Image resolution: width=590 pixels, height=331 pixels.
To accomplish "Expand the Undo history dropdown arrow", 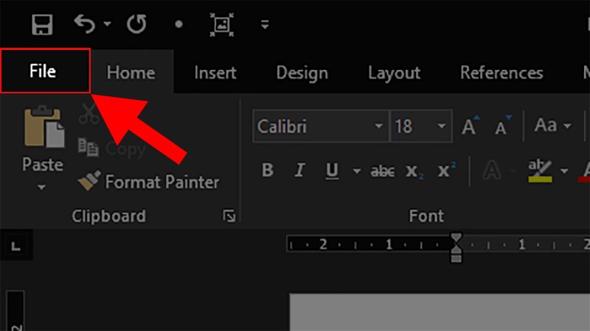I will tap(108, 24).
